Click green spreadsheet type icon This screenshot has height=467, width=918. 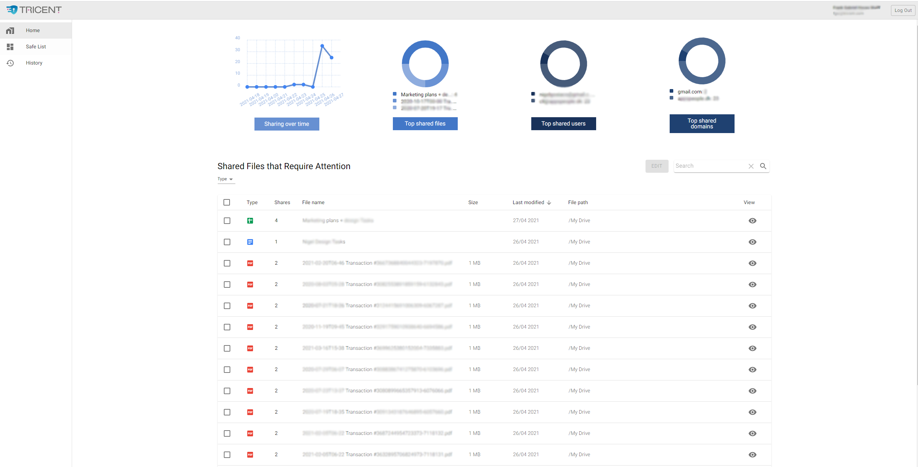[x=250, y=221]
